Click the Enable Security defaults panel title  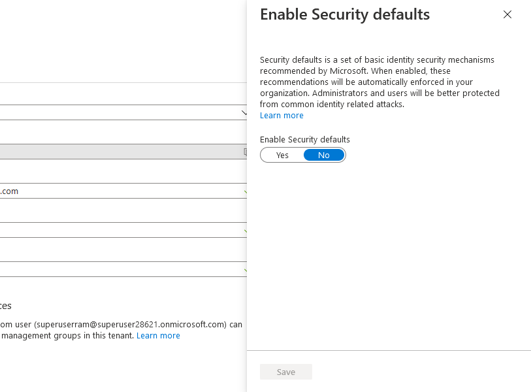point(345,15)
